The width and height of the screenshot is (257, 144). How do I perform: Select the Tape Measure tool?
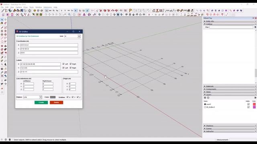pos(2,57)
